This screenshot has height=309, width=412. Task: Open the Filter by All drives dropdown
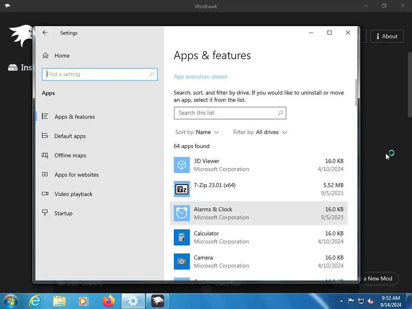click(x=260, y=132)
